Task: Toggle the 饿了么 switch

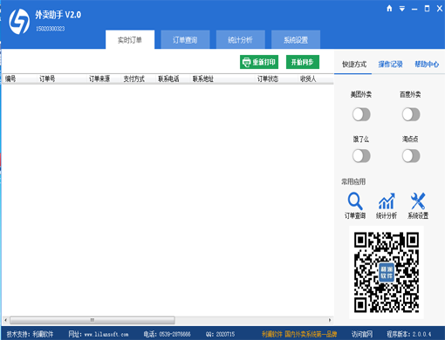Action: pos(361,156)
